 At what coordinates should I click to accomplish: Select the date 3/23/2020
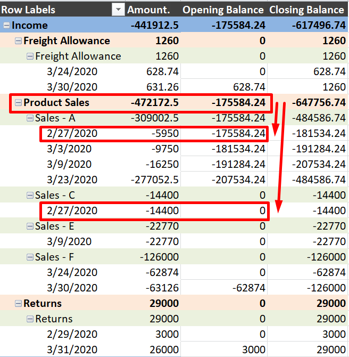(72, 180)
